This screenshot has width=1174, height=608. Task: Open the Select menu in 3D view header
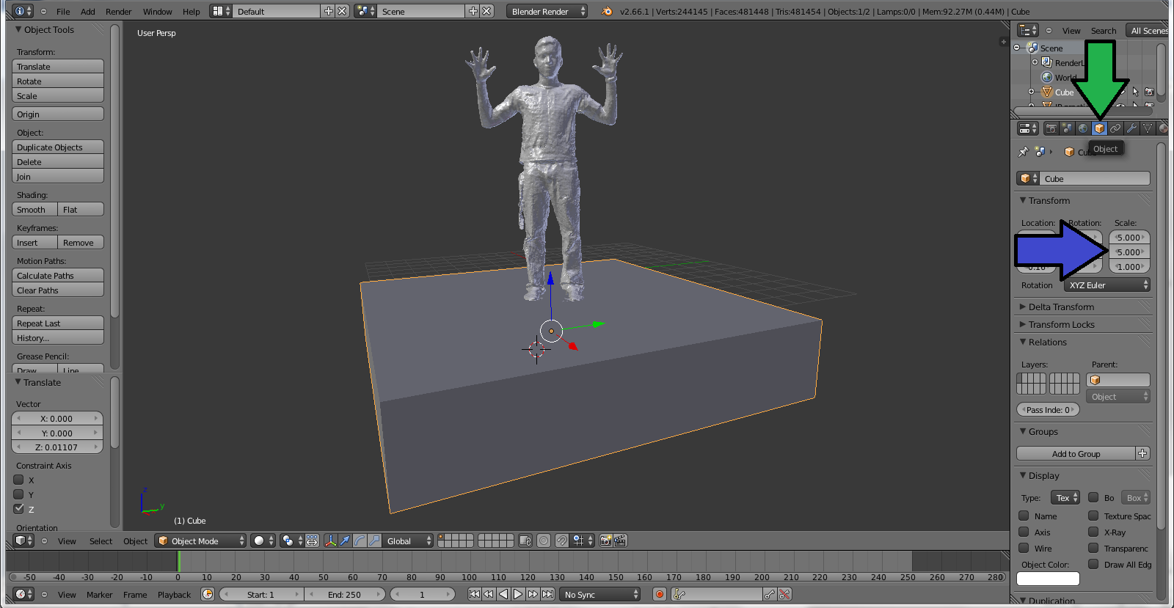tap(101, 541)
